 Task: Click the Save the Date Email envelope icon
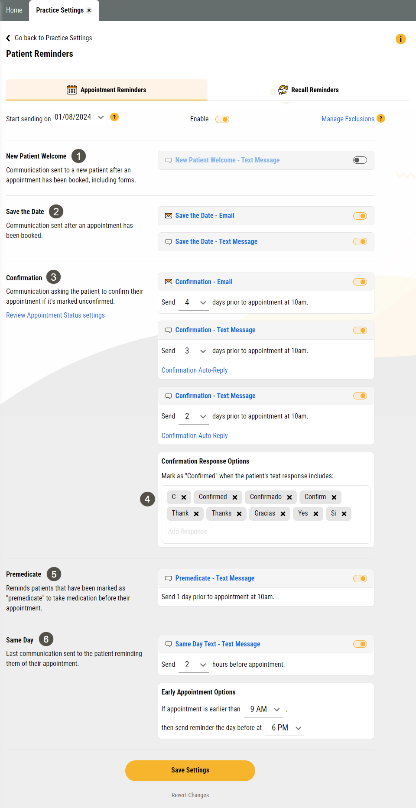[169, 216]
